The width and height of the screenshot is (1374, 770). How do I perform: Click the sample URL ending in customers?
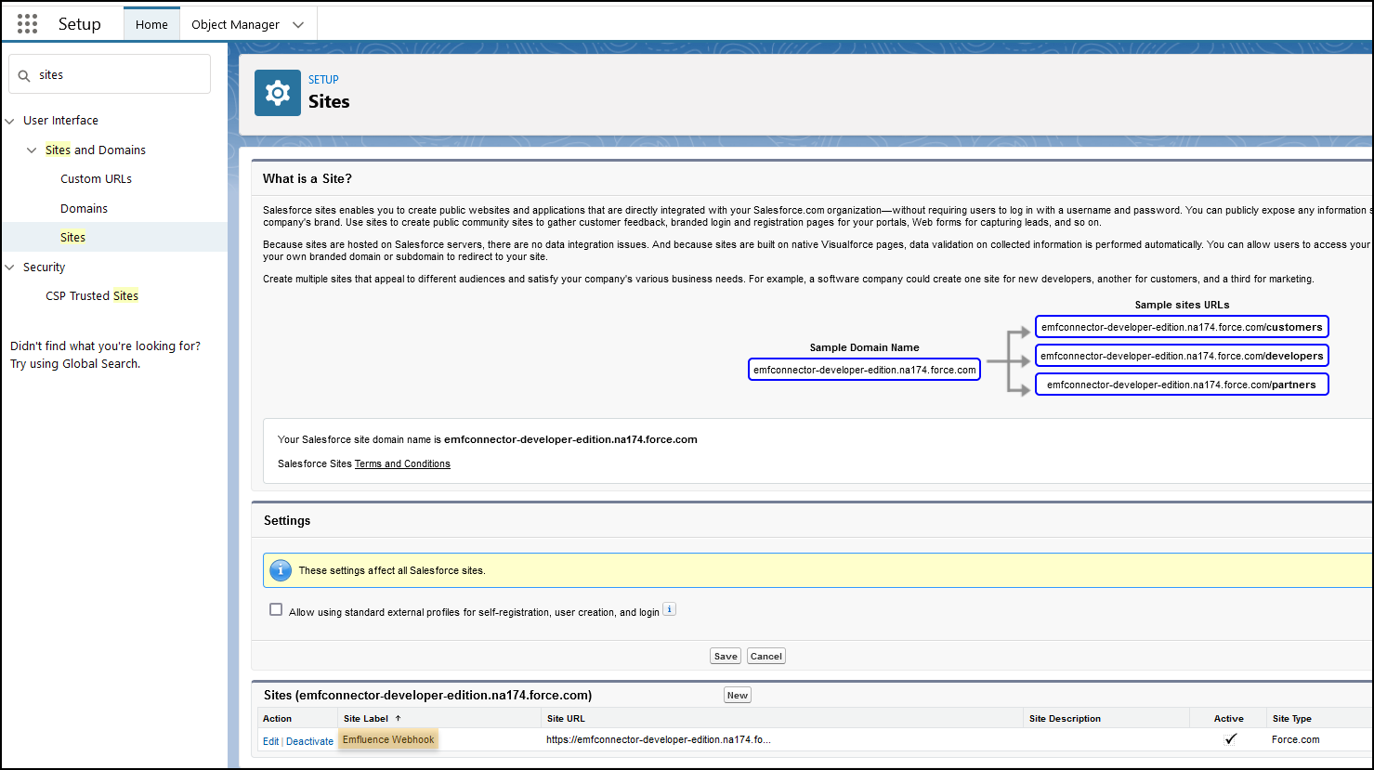click(1182, 327)
